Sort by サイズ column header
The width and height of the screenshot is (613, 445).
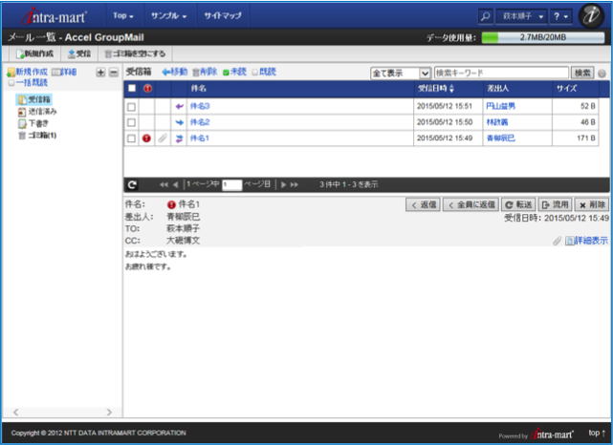click(x=566, y=89)
